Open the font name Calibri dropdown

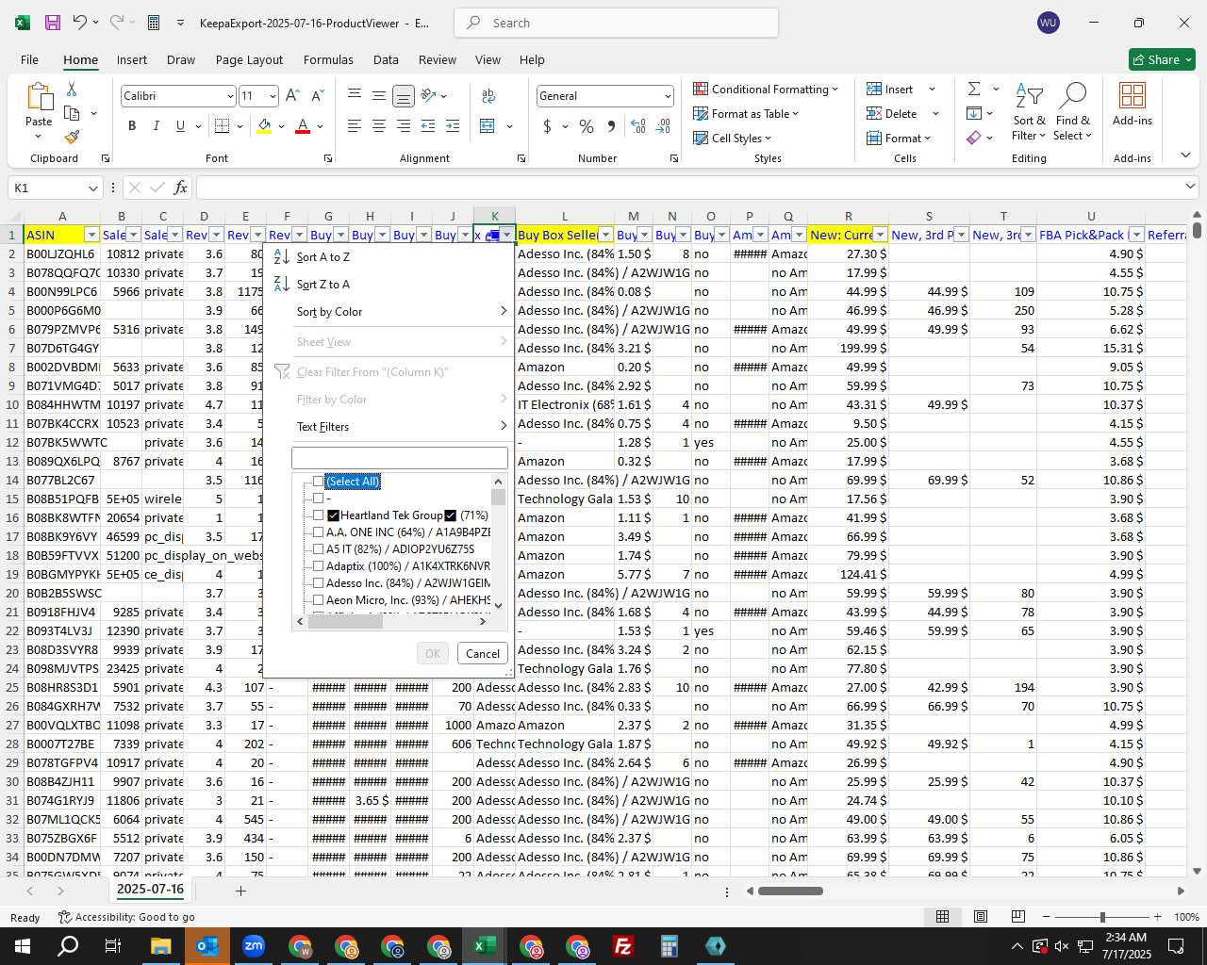[x=229, y=96]
